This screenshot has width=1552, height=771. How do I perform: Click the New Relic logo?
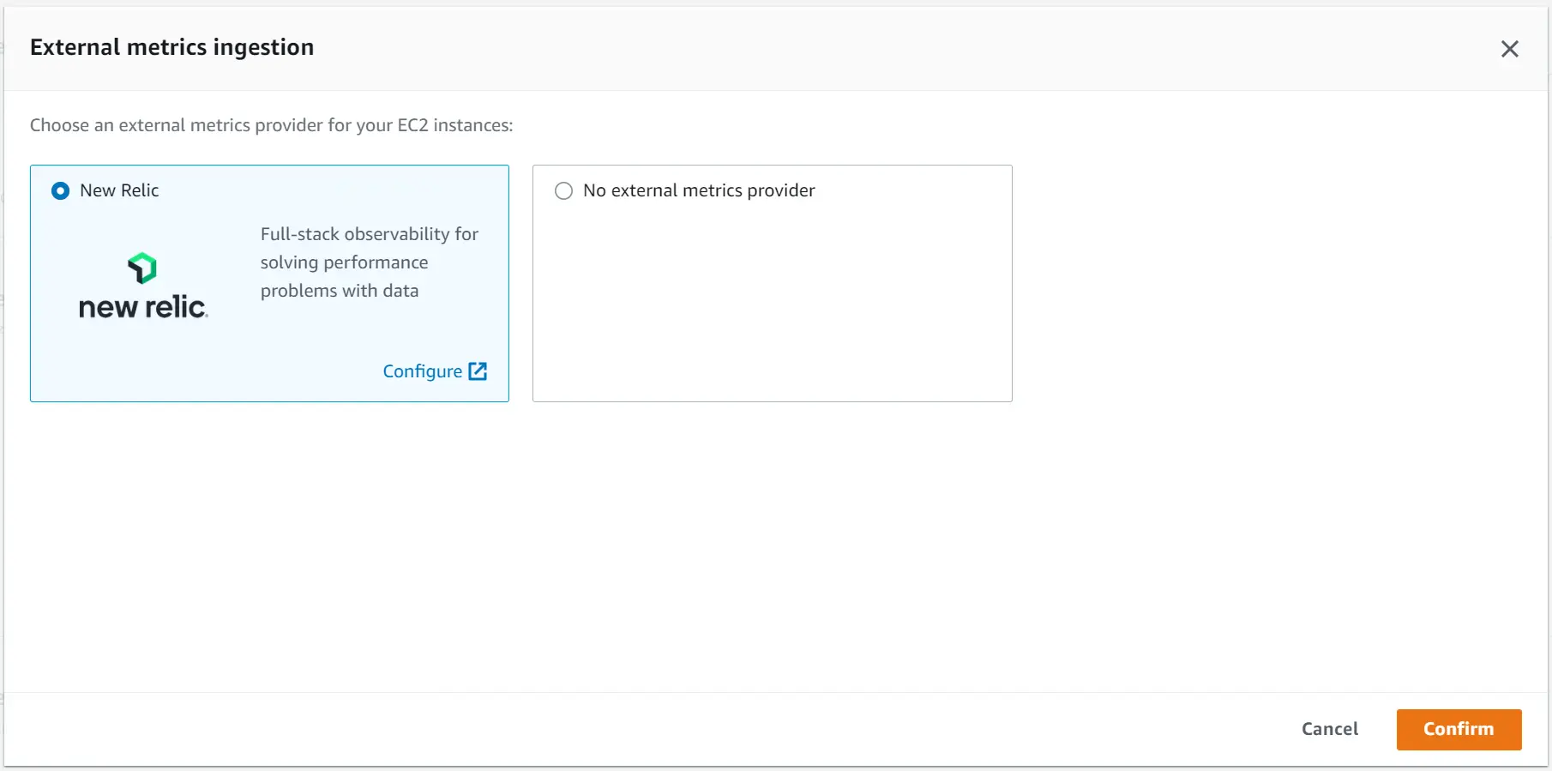(142, 285)
